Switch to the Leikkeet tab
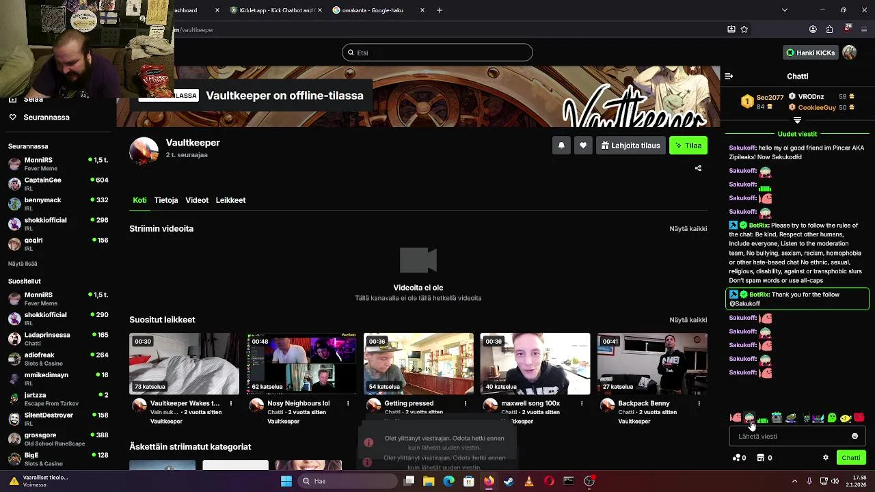875x492 pixels. click(230, 200)
